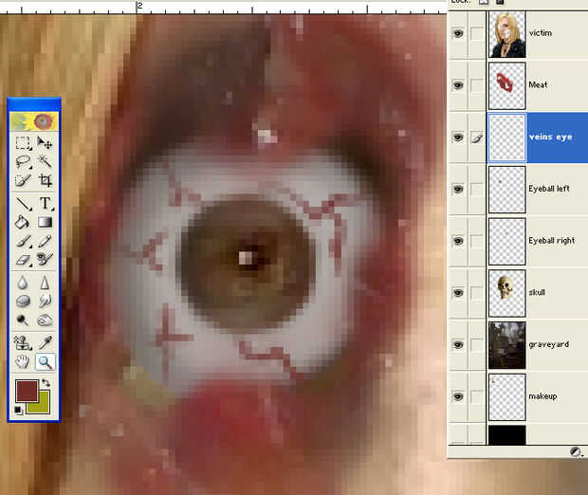
Task: Select the Paint Bucket tool
Action: (x=23, y=222)
